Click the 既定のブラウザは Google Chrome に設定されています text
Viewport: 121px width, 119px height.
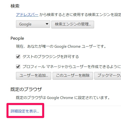pyautogui.click(x=63, y=97)
